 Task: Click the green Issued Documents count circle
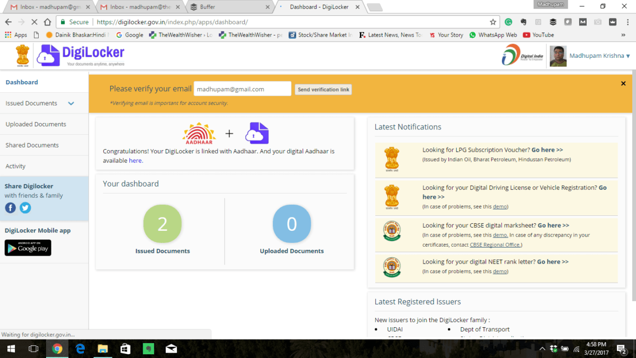coord(162,224)
